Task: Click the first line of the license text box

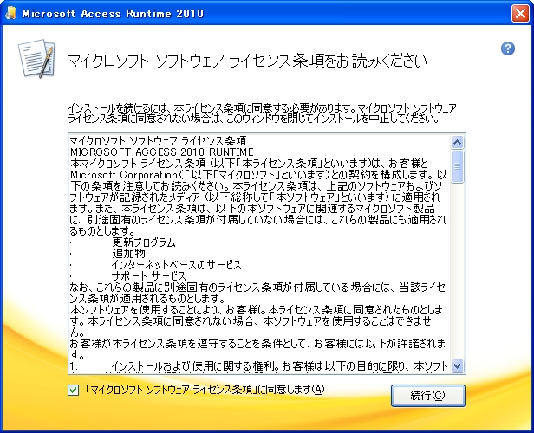Action: (158, 140)
